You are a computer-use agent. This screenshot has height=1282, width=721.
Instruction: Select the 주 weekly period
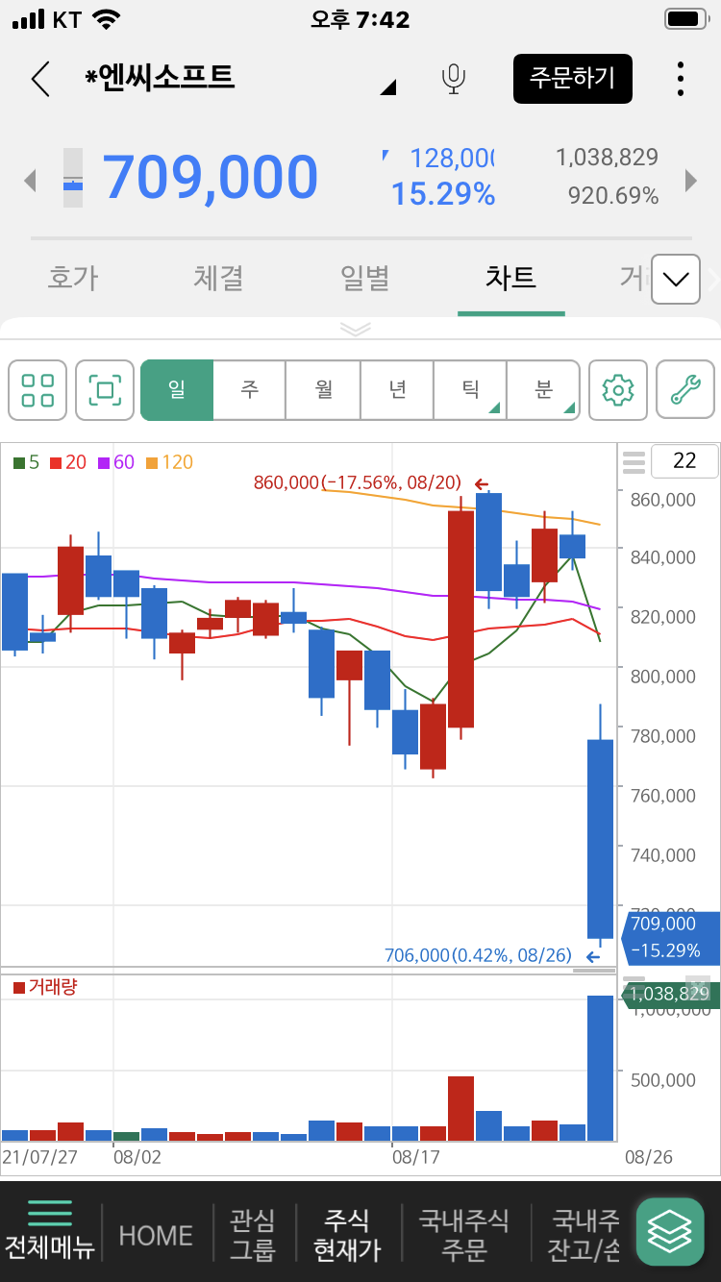250,390
